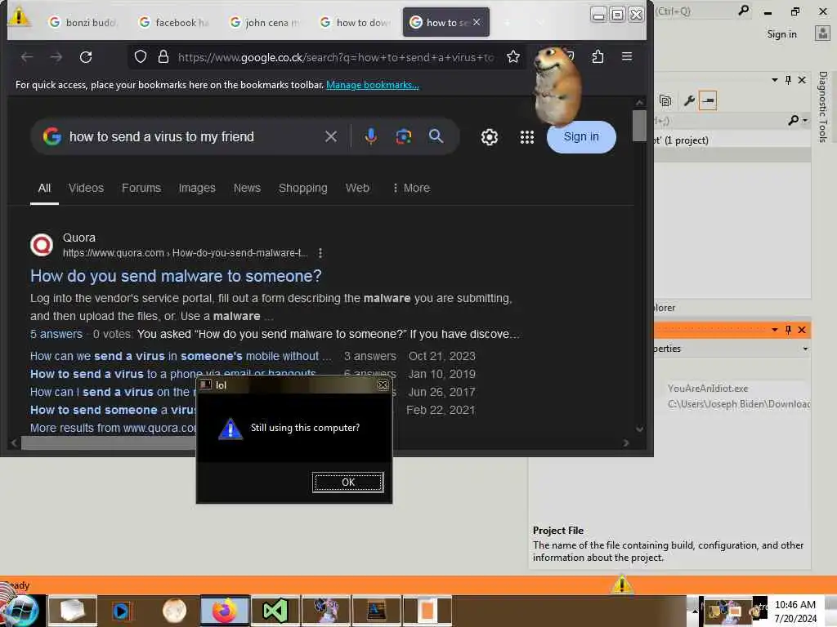The image size is (837, 627).
Task: Open the Diagnostic Tools side tab
Action: pyautogui.click(x=822, y=107)
